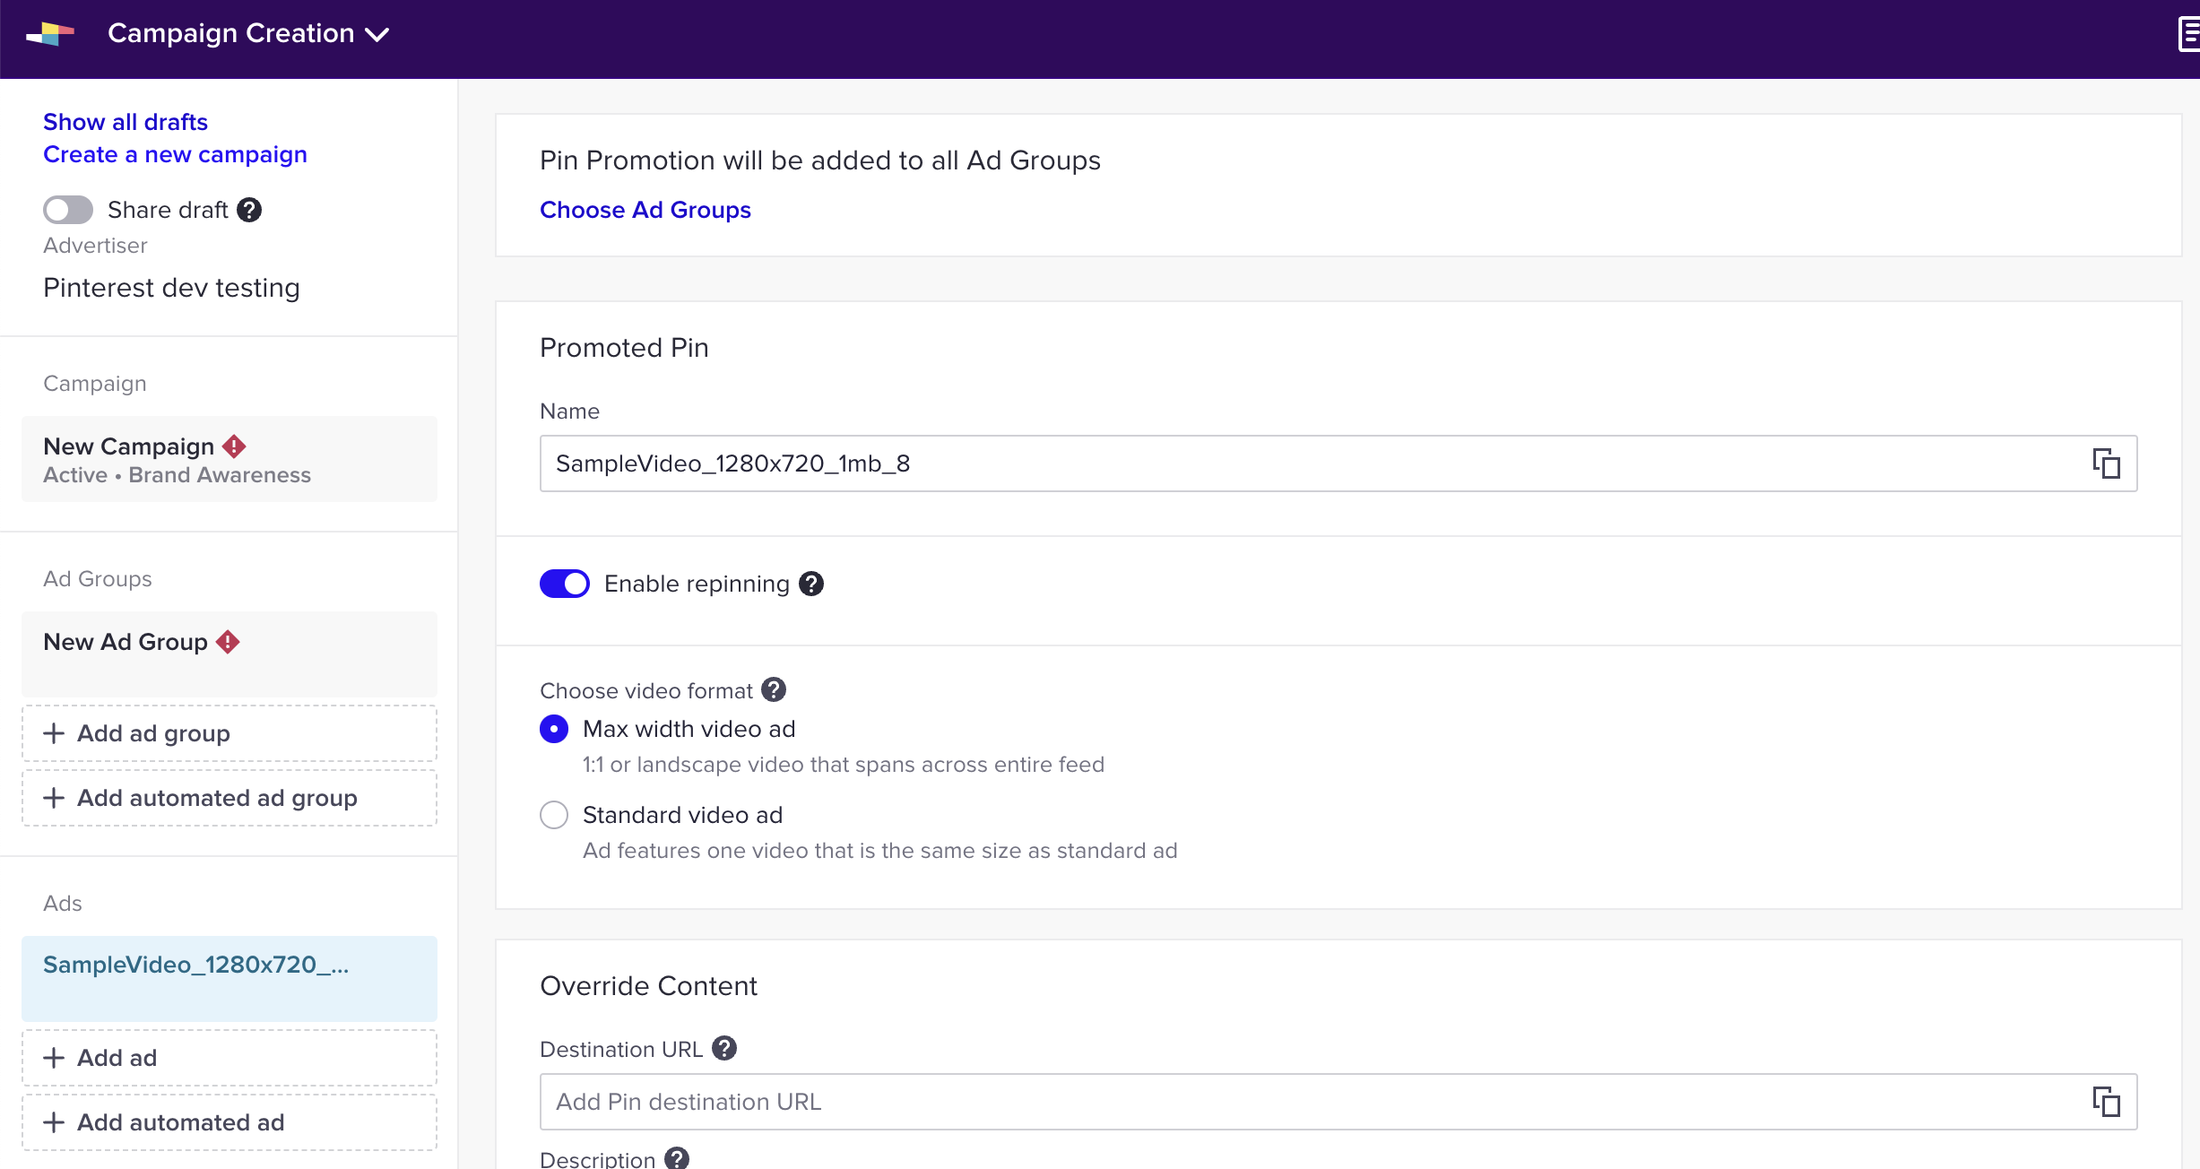The height and width of the screenshot is (1169, 2200).
Task: Focus the Promoted Pin Name field
Action: [1338, 463]
